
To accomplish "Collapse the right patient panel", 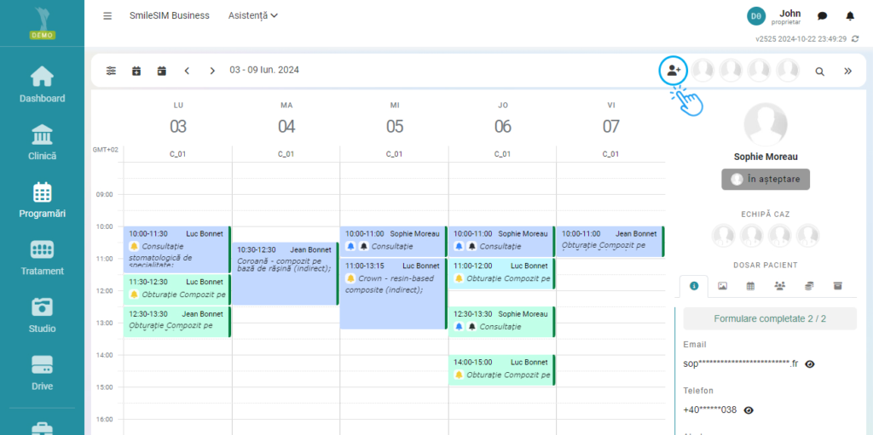I will (x=847, y=72).
